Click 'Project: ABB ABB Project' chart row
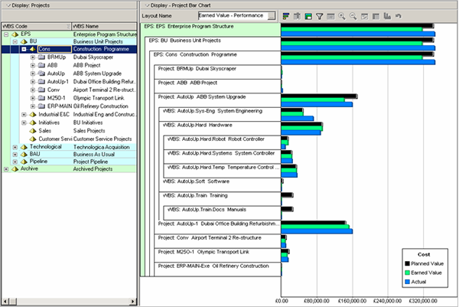Viewport: 459px width, 307px height. [217, 86]
